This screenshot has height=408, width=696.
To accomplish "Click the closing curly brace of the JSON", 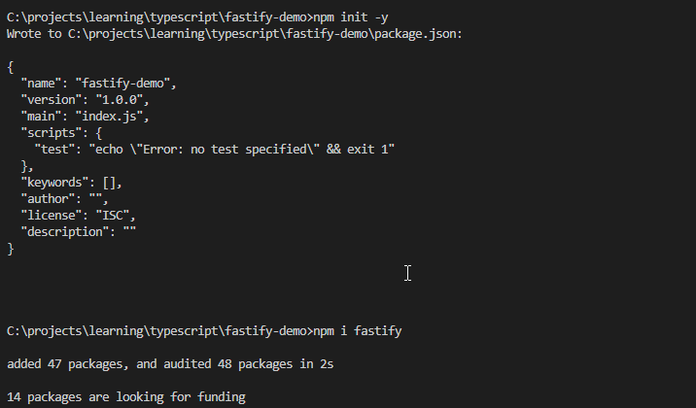I will click(x=11, y=249).
